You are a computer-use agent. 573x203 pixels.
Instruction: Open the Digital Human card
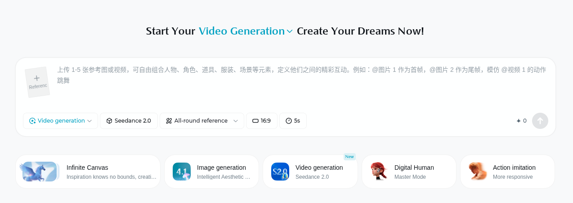tap(409, 172)
